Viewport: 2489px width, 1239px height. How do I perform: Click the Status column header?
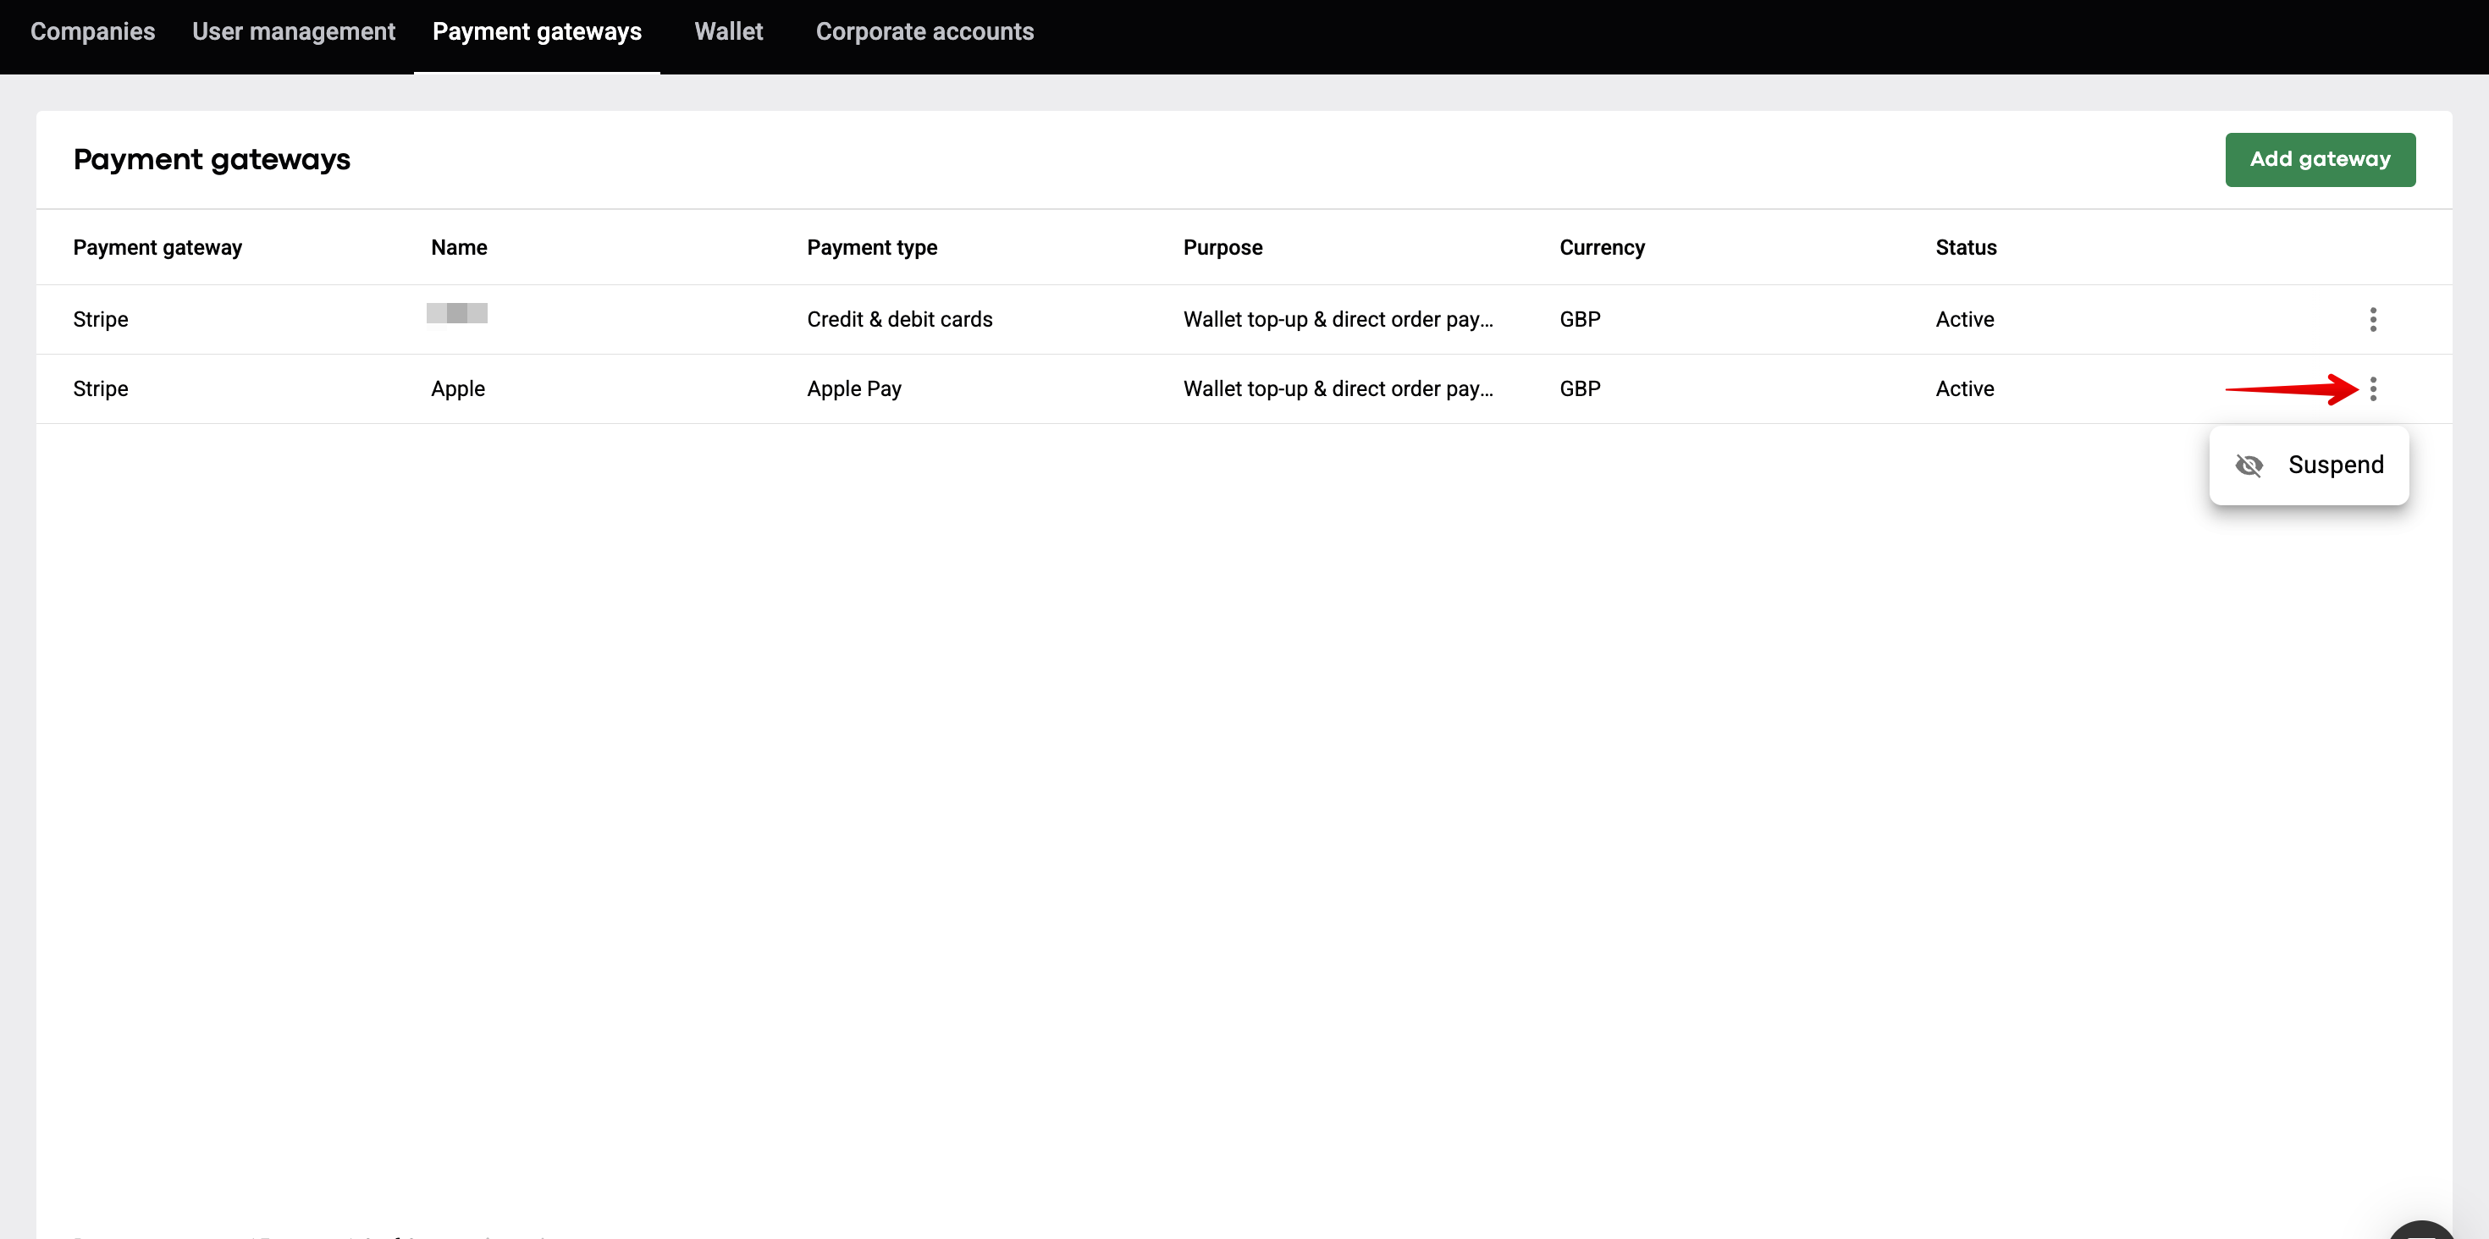[1965, 247]
